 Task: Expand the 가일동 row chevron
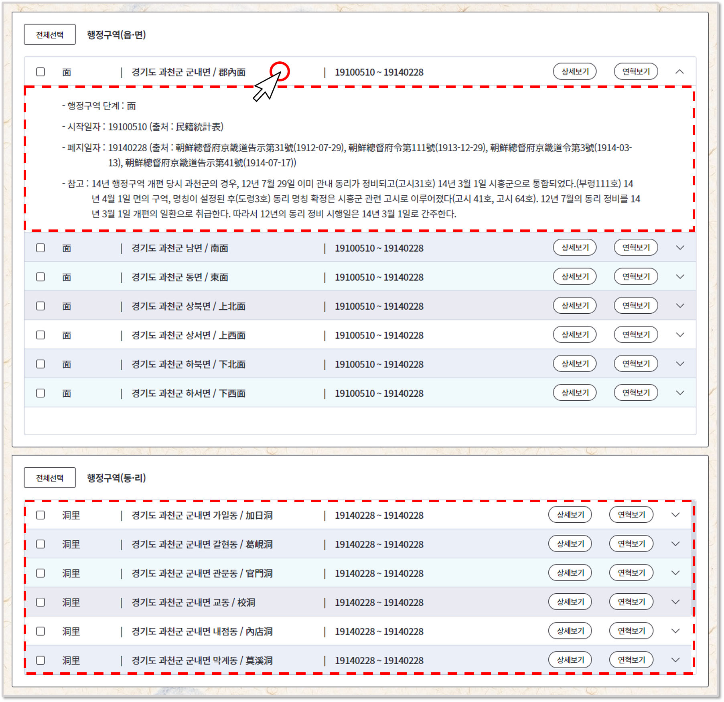click(675, 515)
